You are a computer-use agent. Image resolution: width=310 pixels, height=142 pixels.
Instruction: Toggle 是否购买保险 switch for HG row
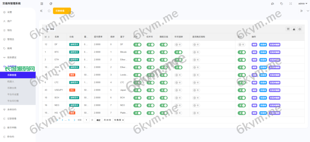(x=196, y=113)
